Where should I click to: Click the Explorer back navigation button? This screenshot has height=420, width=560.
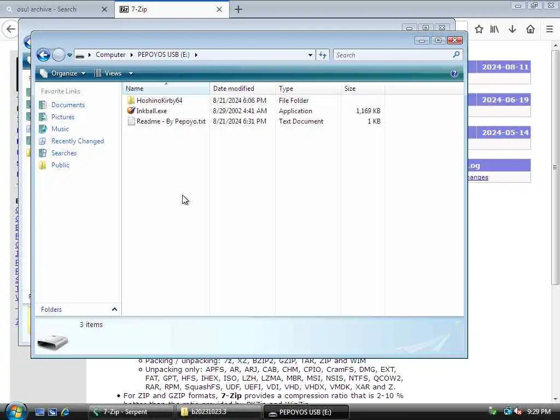(x=44, y=55)
